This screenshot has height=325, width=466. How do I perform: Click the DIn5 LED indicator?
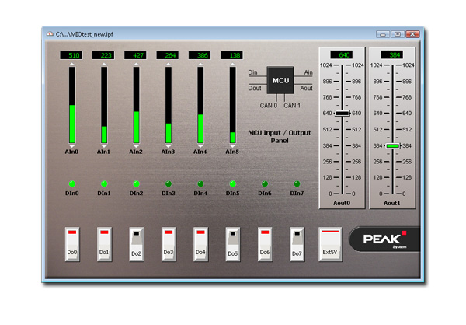(x=232, y=183)
